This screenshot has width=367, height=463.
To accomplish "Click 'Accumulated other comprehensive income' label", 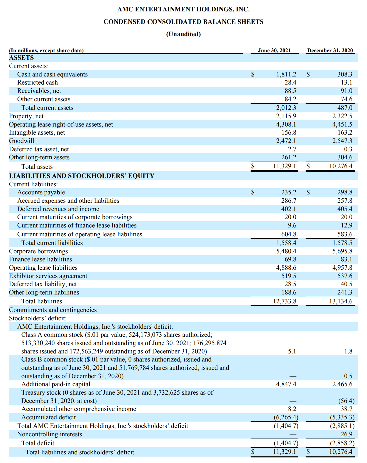I will 79,409.
